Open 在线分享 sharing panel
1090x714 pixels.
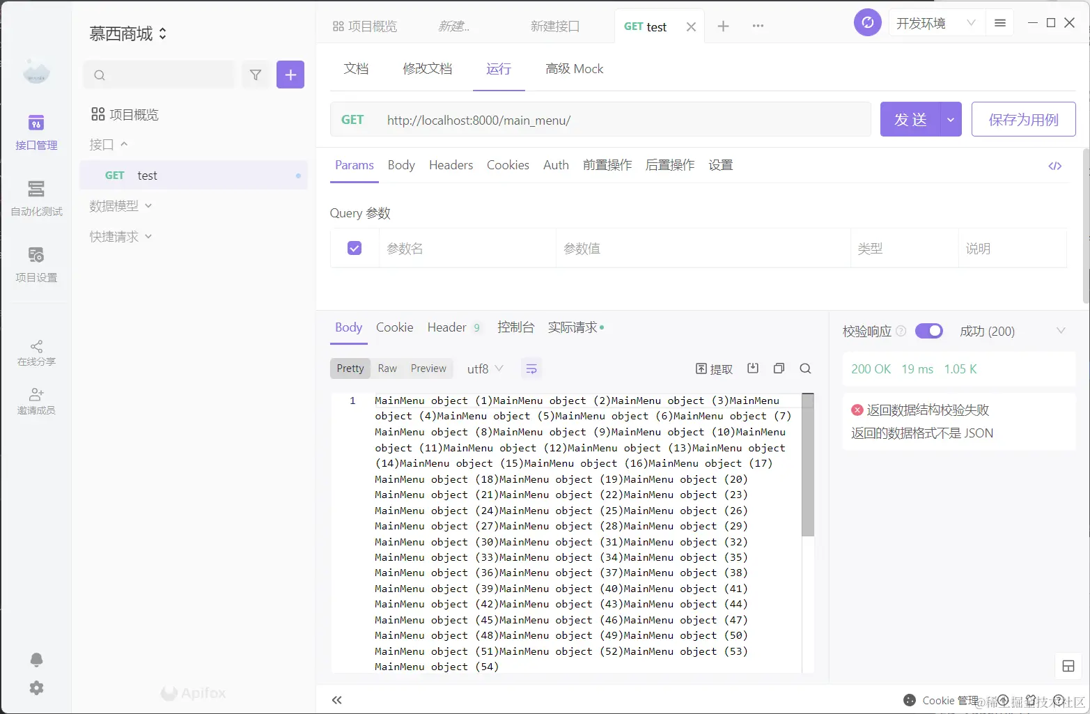[x=36, y=353]
